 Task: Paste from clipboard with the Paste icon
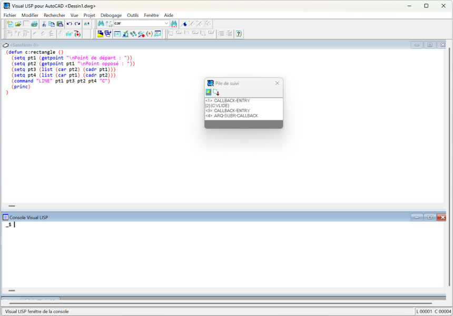60,24
